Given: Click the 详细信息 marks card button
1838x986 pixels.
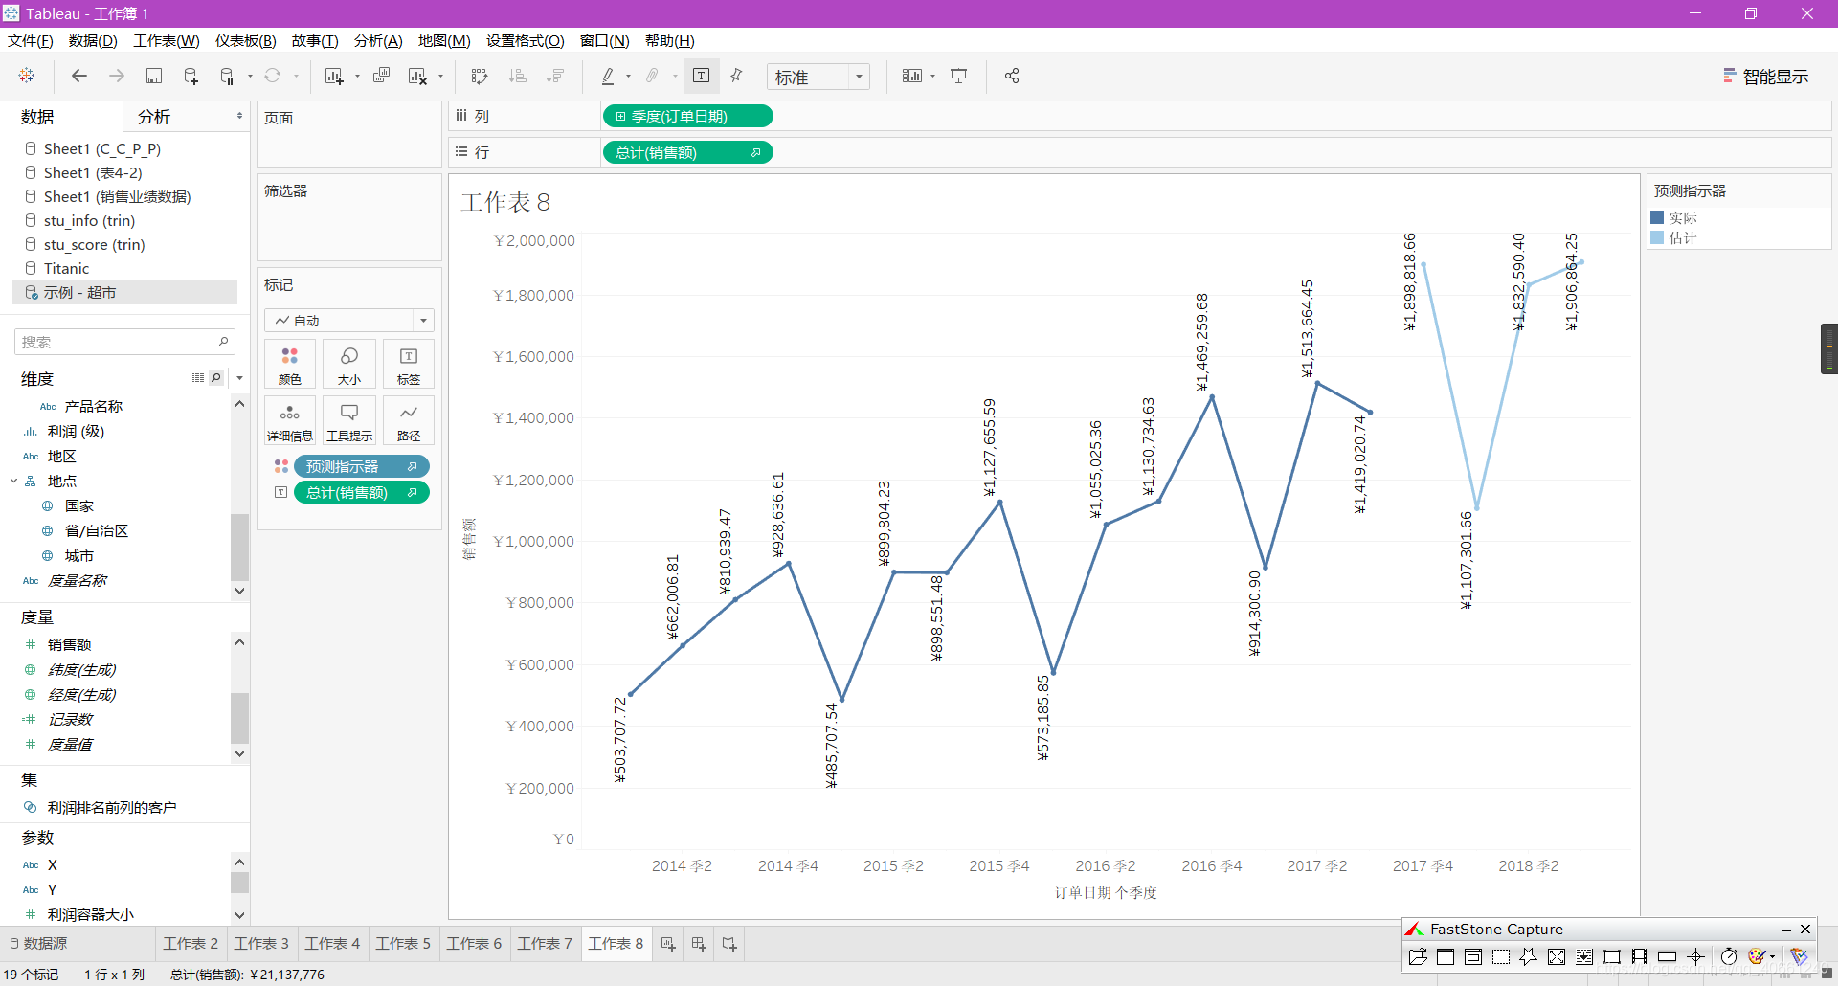Looking at the screenshot, I should pos(290,421).
